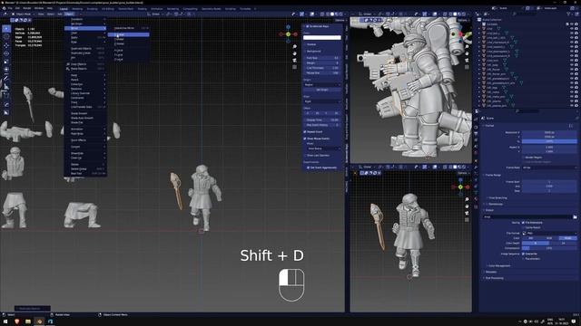Click the white Screencast Keys color swatch
This screenshot has width=581, height=326.
[322, 38]
